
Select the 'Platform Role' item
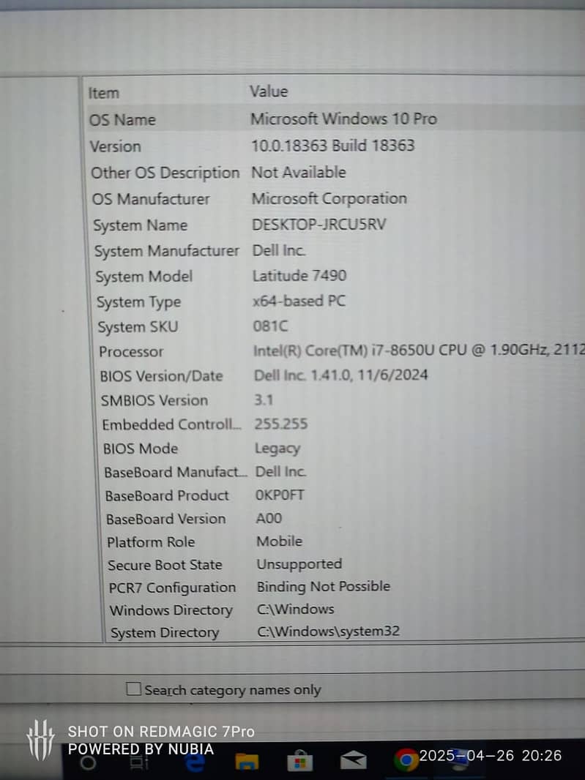point(151,542)
